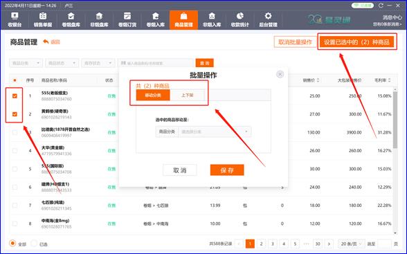The height and width of the screenshot is (254, 407).
Task: Click the green connection status badge
Action: 363,5
